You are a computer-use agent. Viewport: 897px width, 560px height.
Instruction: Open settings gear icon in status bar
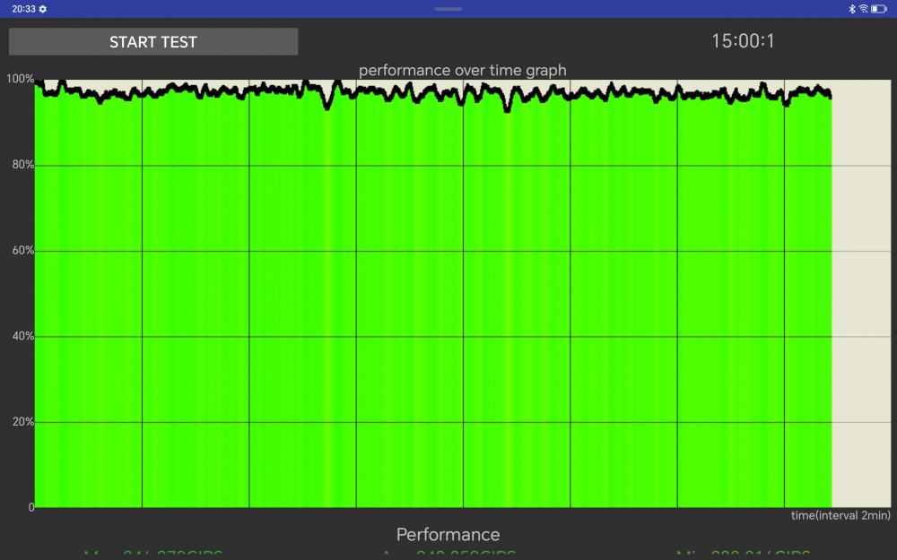coord(43,9)
